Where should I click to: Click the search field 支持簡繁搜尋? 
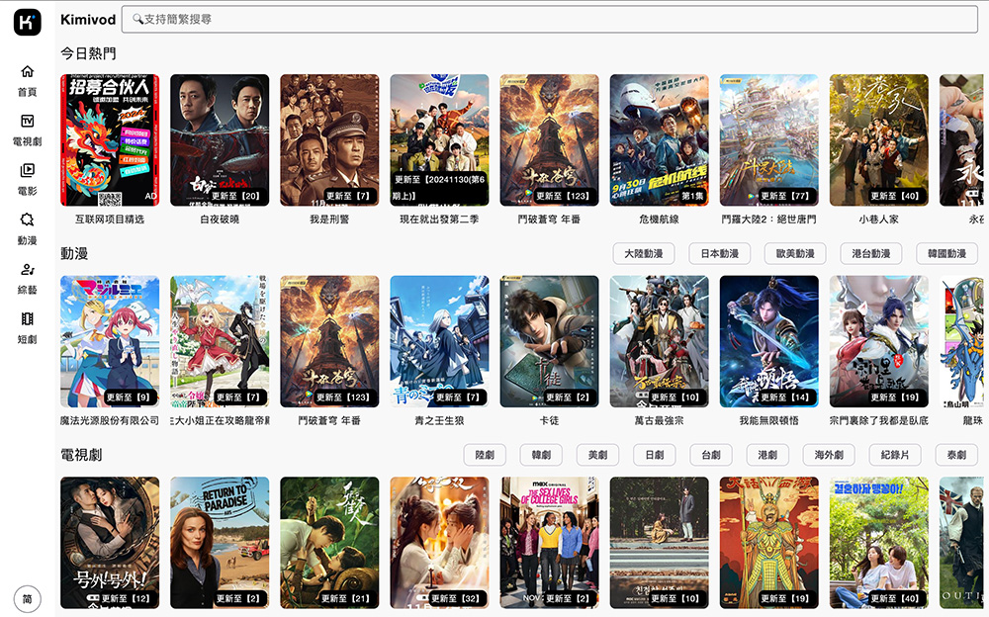[x=549, y=19]
